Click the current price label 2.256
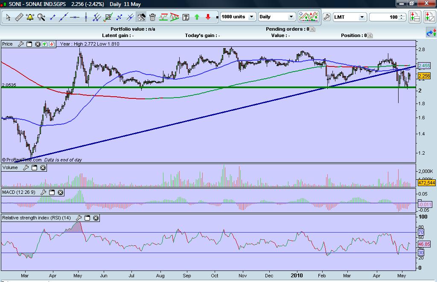 (424, 76)
